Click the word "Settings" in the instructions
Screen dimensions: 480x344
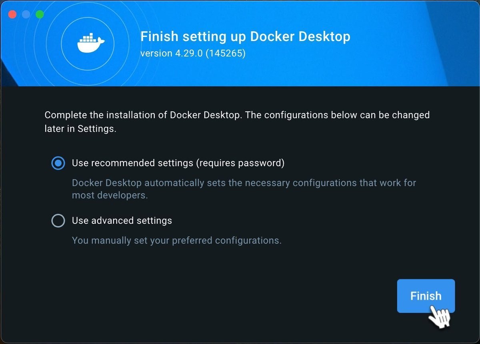[96, 129]
